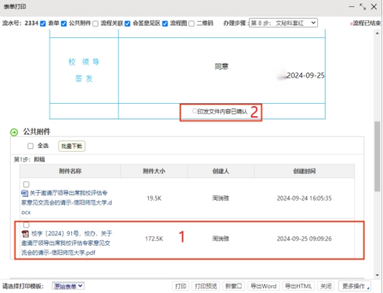383x293 pixels.
Task: Toggle the 会签意见区 checkbox
Action: pos(127,23)
